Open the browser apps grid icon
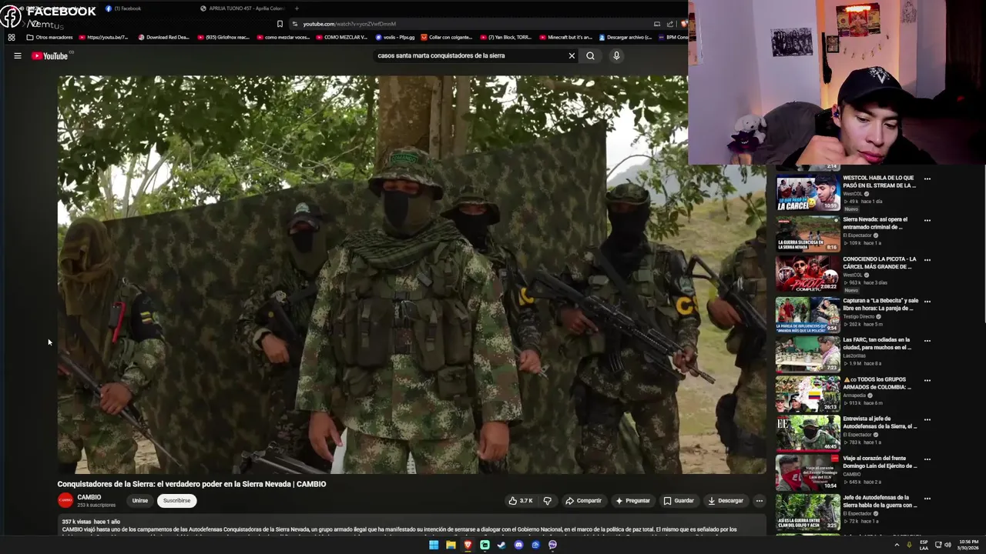The image size is (986, 554). click(12, 37)
